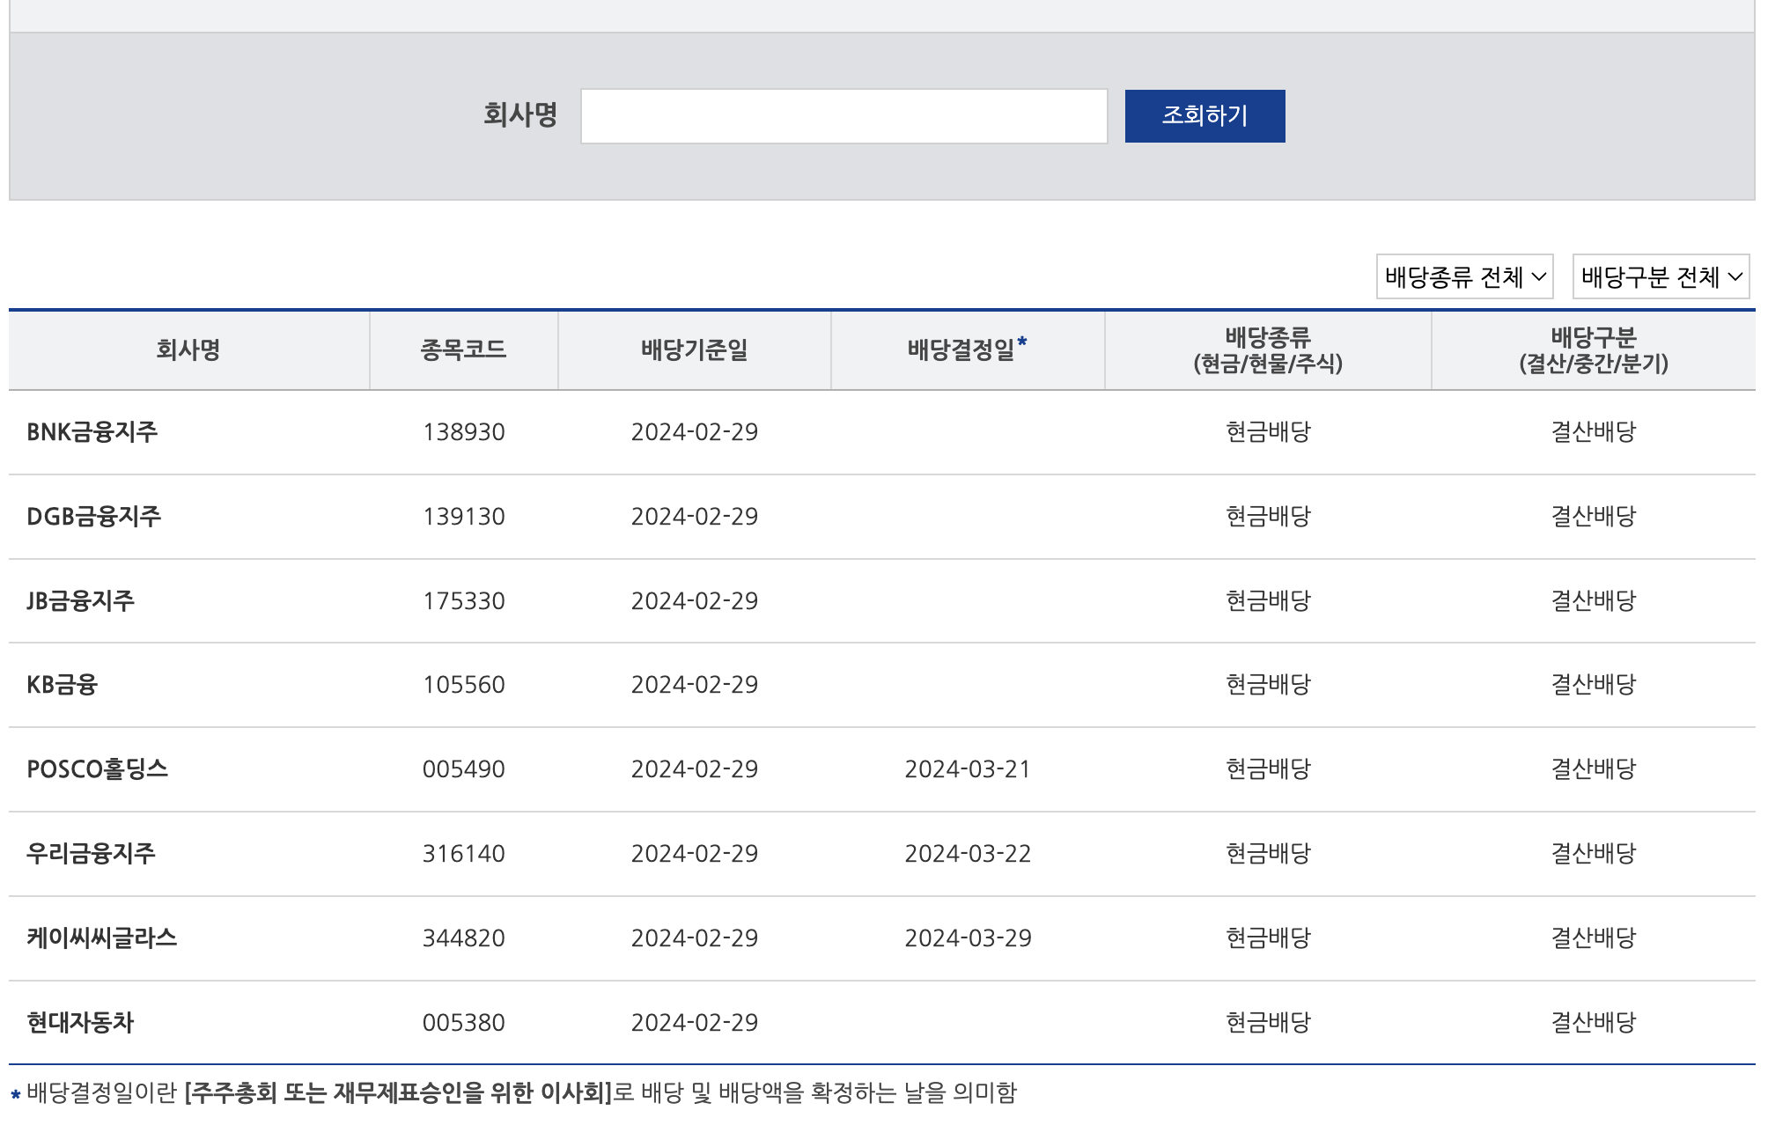Click the 배당기준일 column header
This screenshot has height=1125, width=1768.
(x=694, y=350)
